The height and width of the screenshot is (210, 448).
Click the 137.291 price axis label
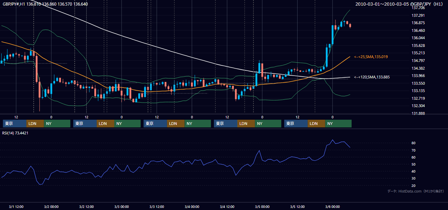(418, 15)
